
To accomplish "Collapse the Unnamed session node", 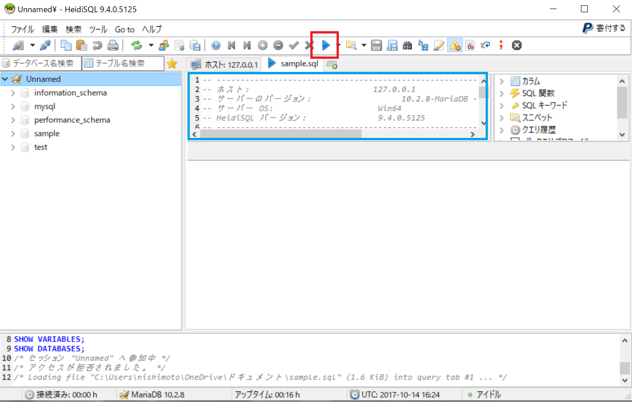I will [5, 79].
